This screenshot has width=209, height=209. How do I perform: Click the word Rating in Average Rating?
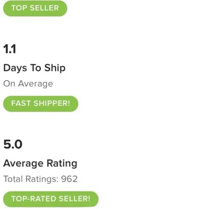click(62, 164)
